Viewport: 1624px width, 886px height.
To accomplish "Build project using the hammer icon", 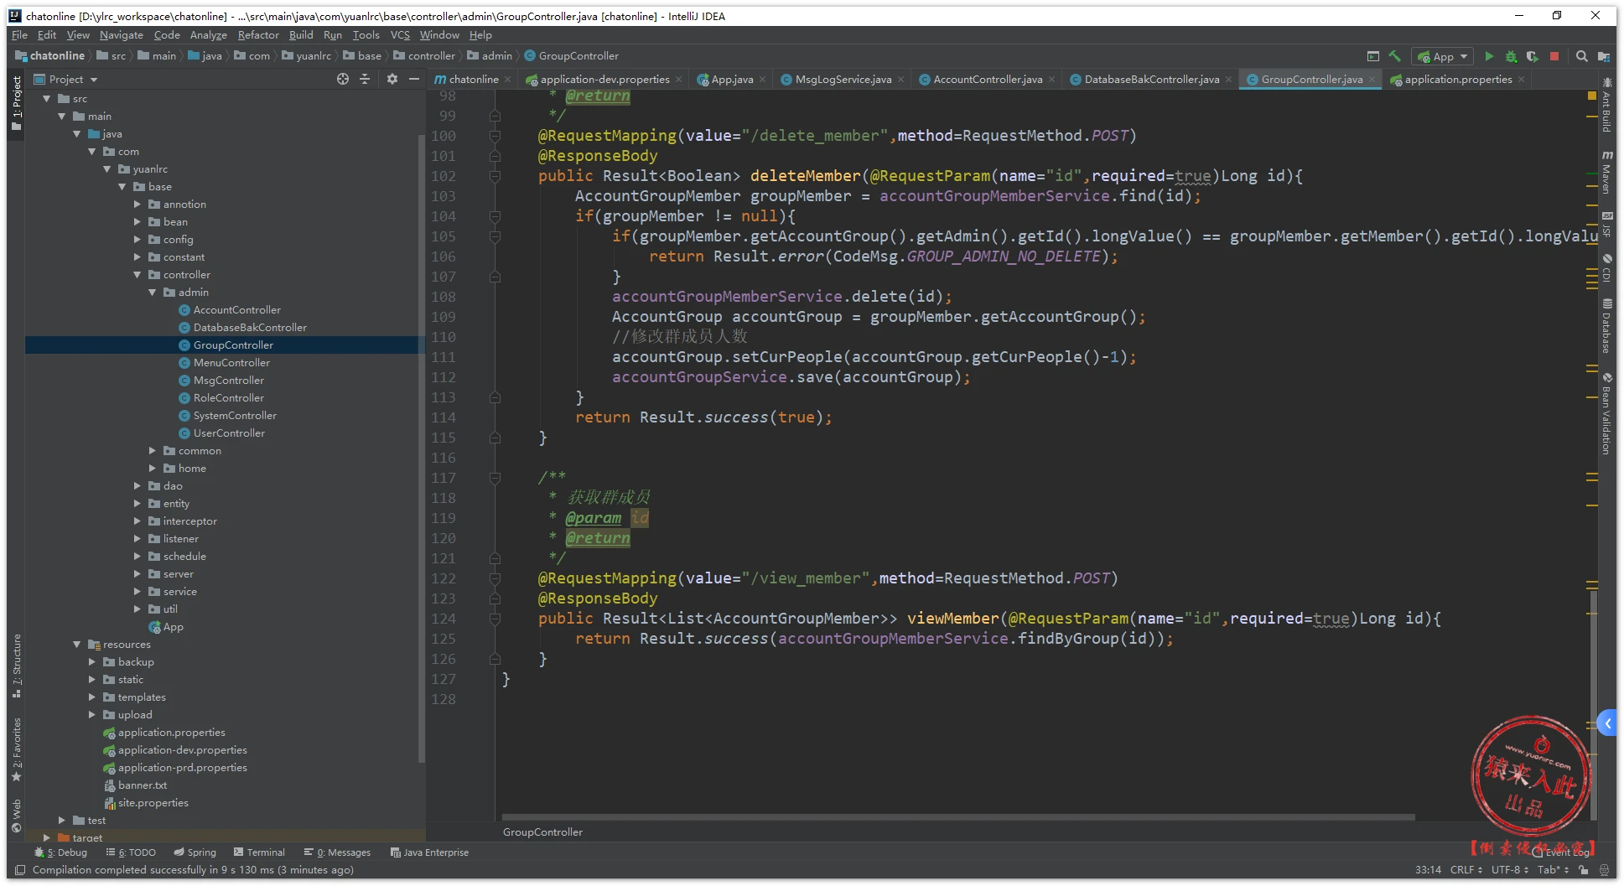I will click(x=1395, y=56).
